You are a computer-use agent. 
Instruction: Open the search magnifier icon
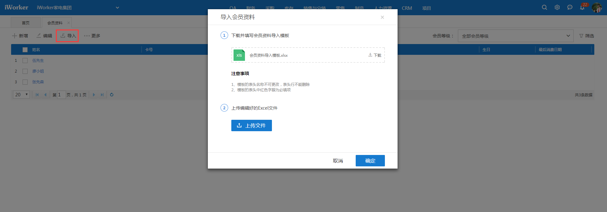click(544, 7)
